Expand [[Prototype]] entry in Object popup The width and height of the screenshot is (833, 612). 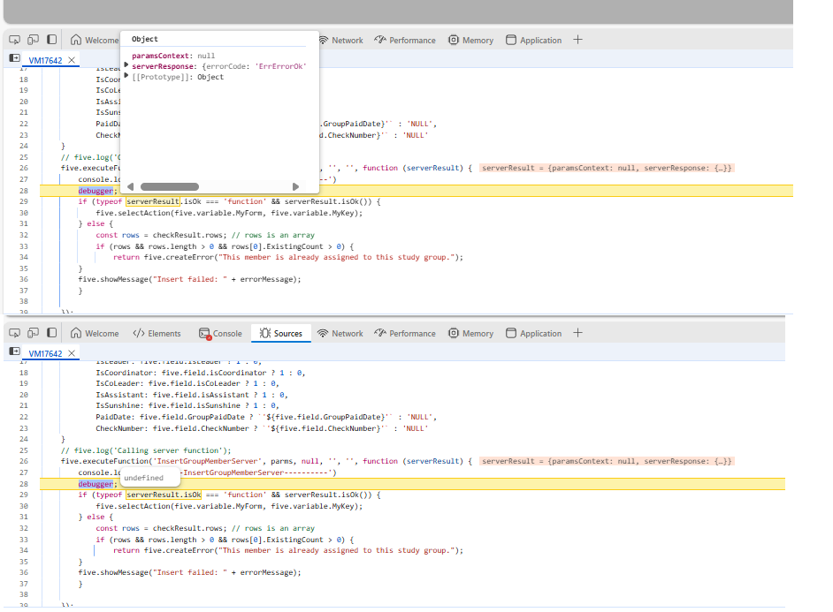coord(126,77)
